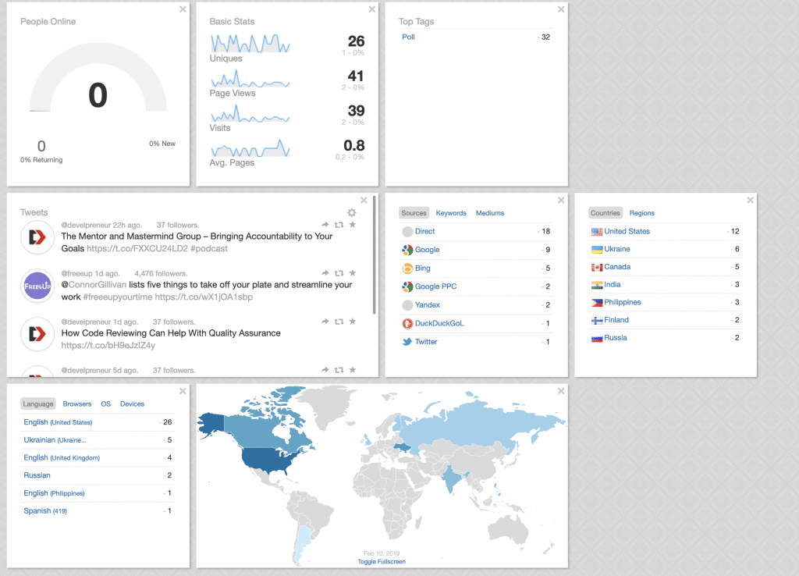Close the People Online widget

point(183,9)
